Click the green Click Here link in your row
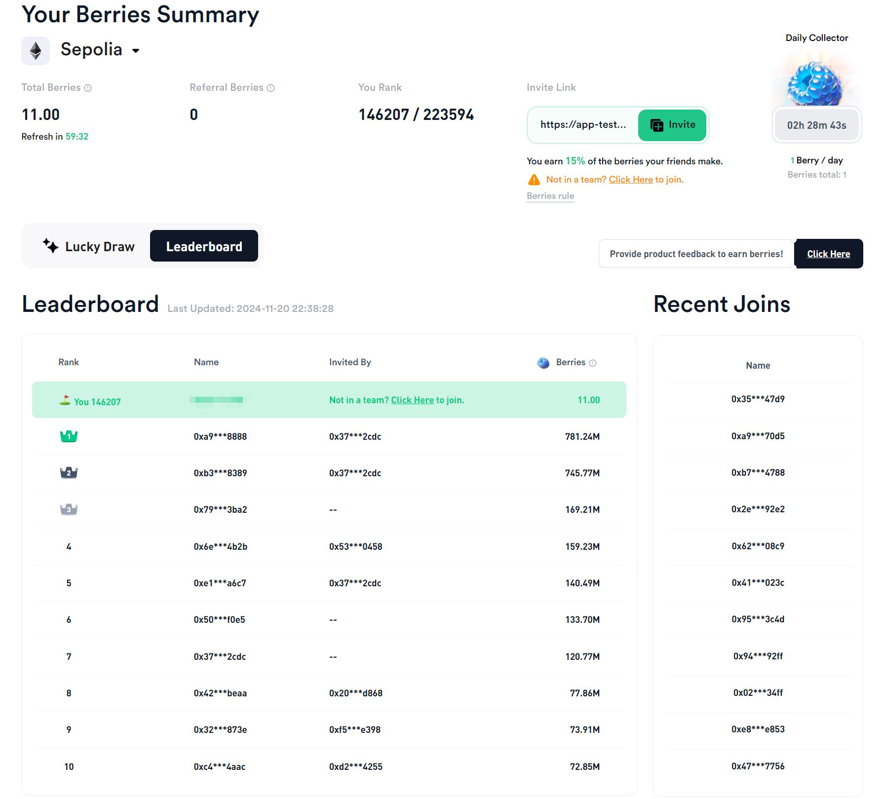 tap(412, 400)
